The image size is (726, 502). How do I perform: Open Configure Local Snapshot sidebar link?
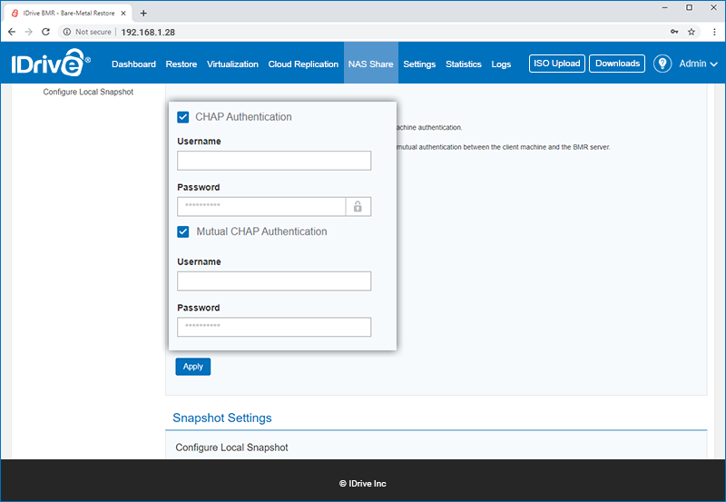(88, 92)
